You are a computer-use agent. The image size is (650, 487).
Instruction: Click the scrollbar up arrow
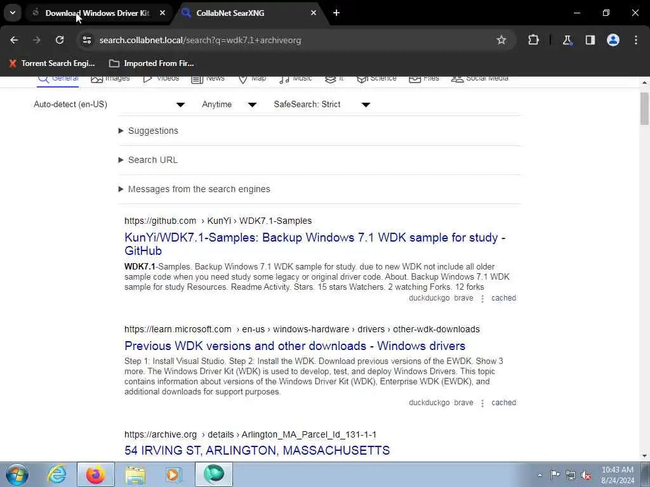644,82
